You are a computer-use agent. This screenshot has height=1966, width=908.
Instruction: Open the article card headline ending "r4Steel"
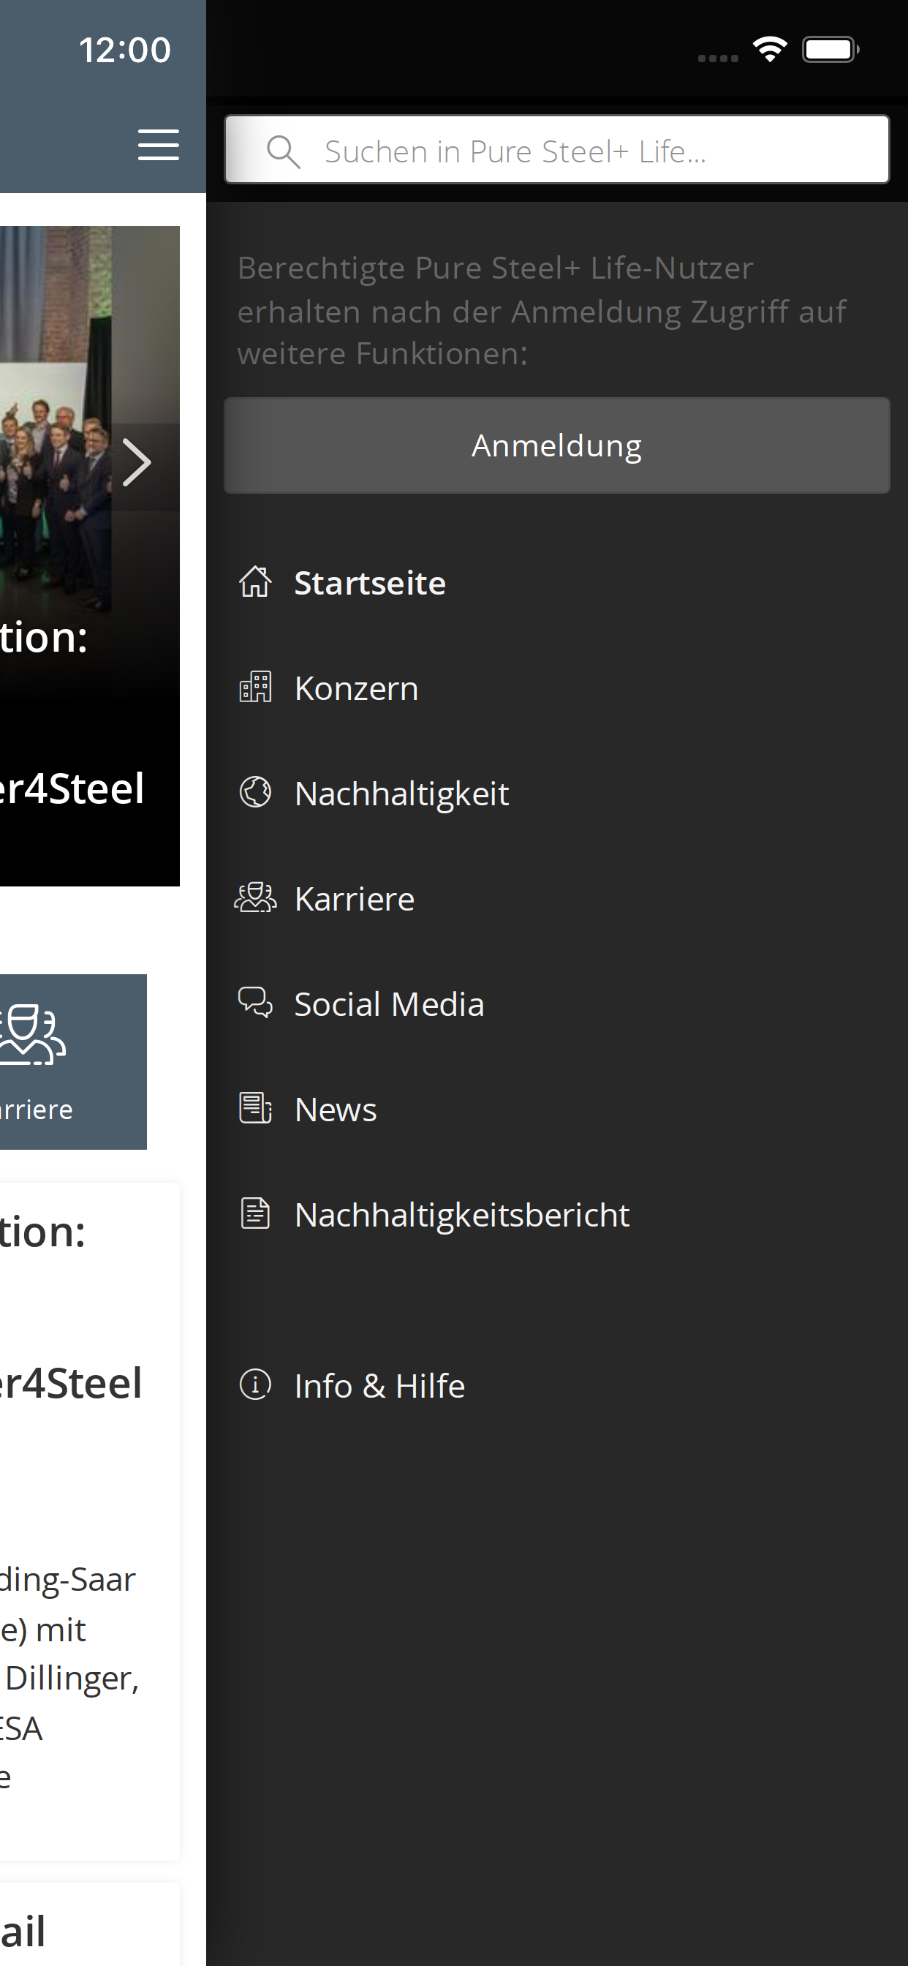click(71, 1383)
